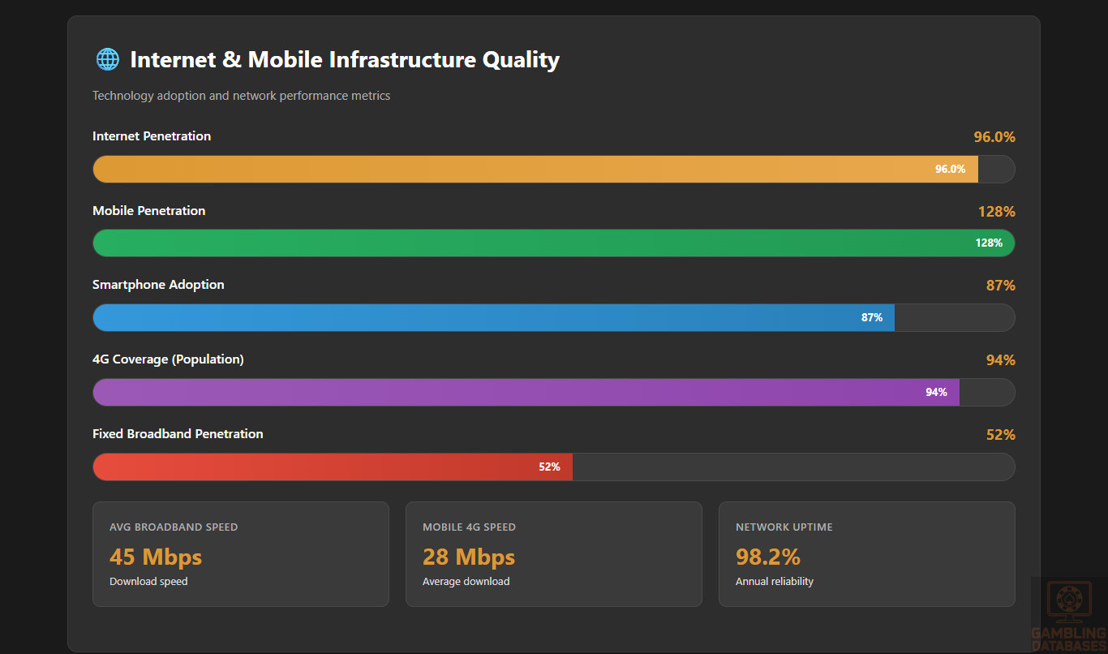Select the Network Uptime card
The height and width of the screenshot is (654, 1108).
pos(866,554)
